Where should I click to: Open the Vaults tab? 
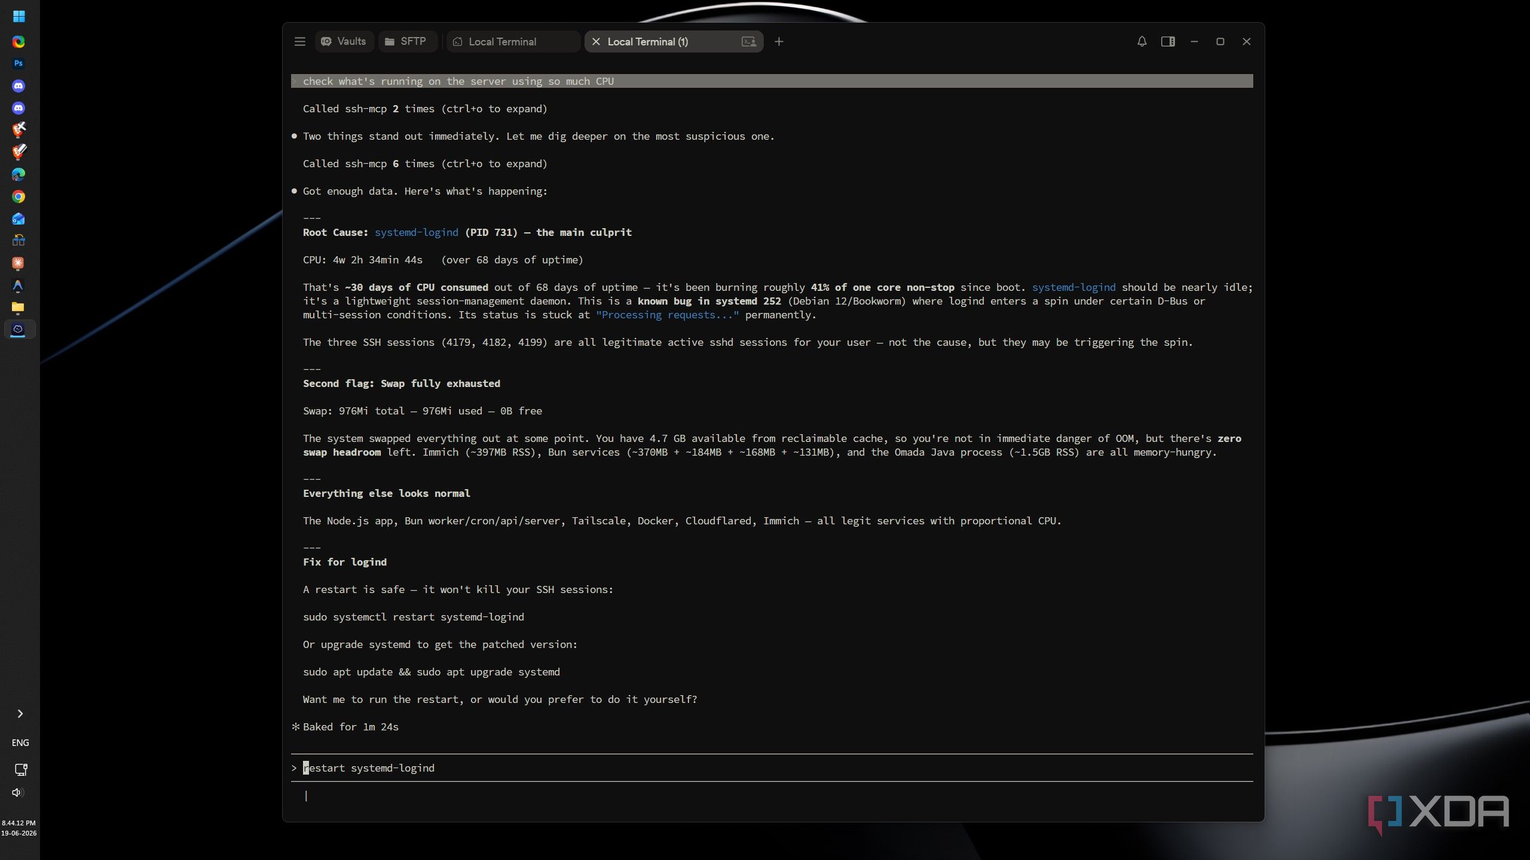click(344, 41)
